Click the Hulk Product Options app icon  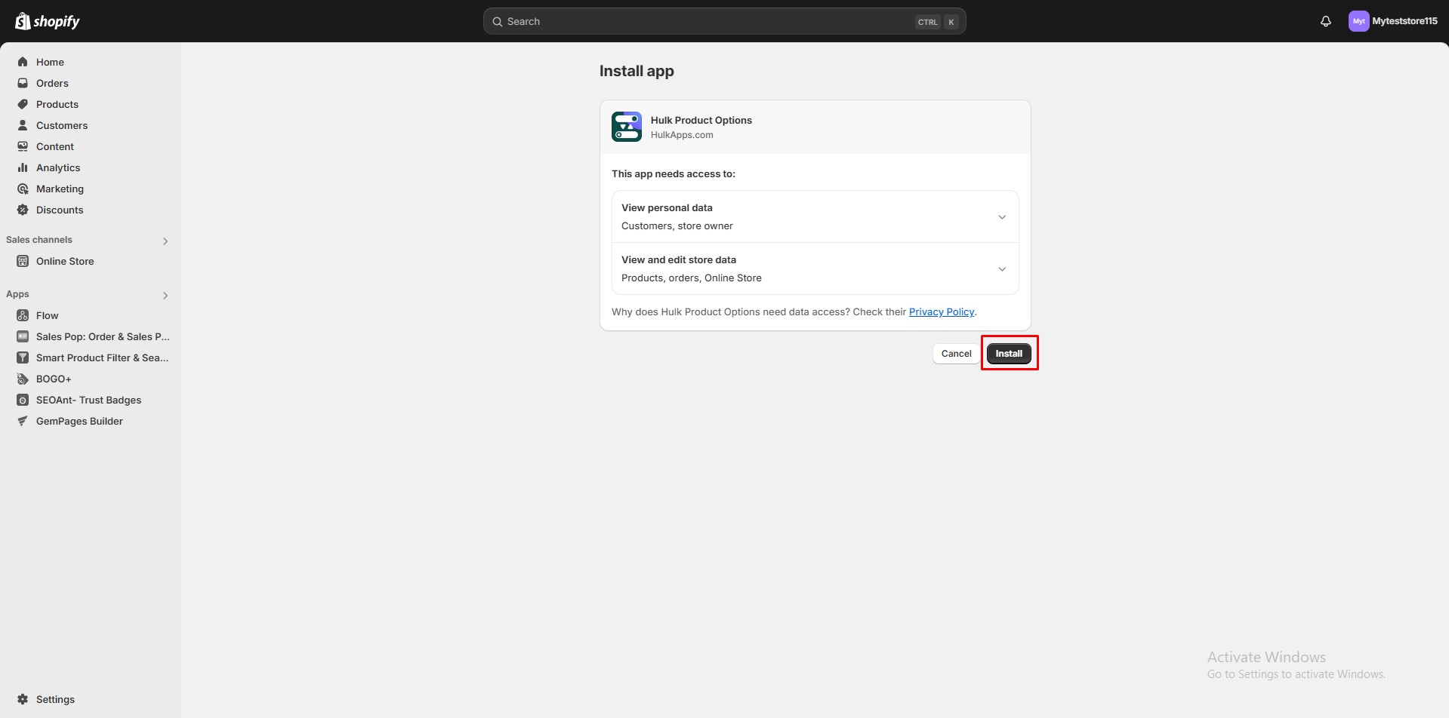coord(626,126)
